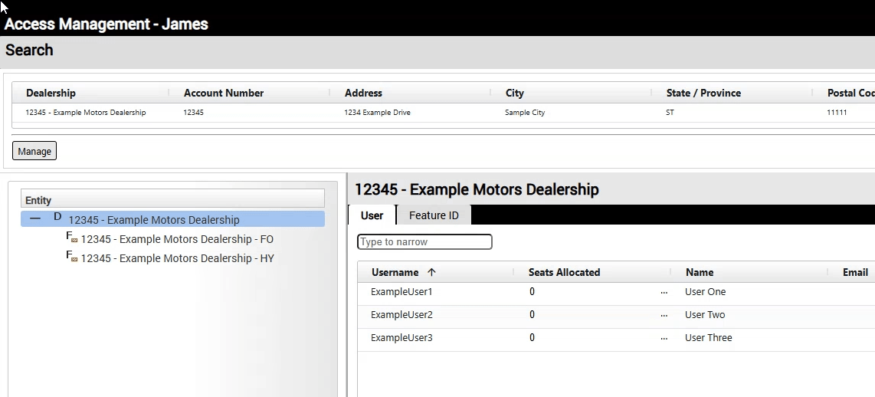Viewport: 875px width, 397px height.
Task: Select the ExampleUser2 username row
Action: pos(401,315)
